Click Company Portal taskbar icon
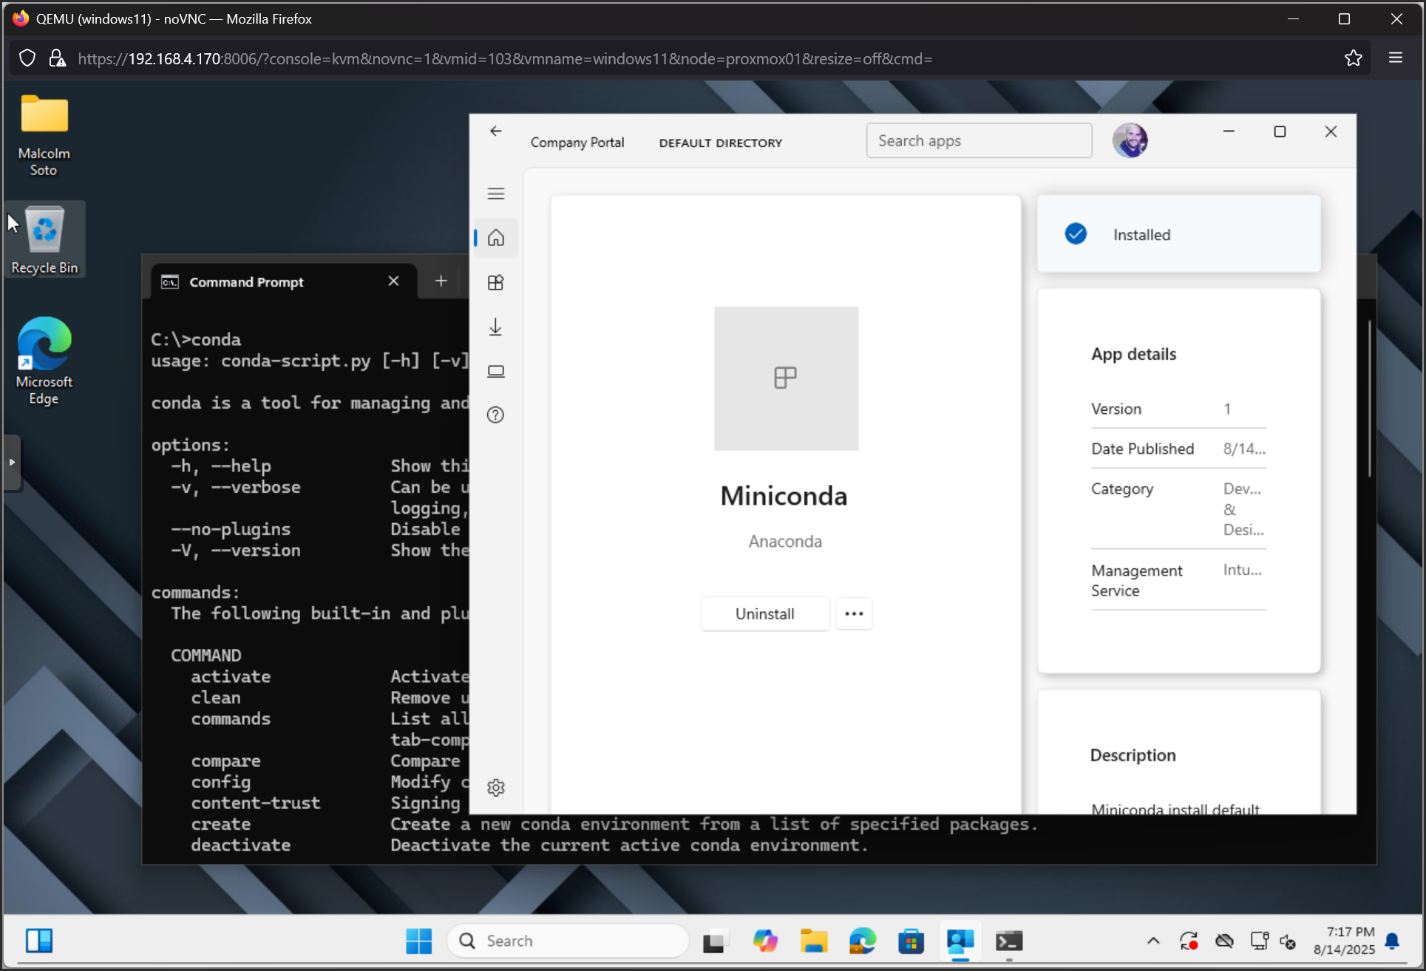 pyautogui.click(x=960, y=941)
